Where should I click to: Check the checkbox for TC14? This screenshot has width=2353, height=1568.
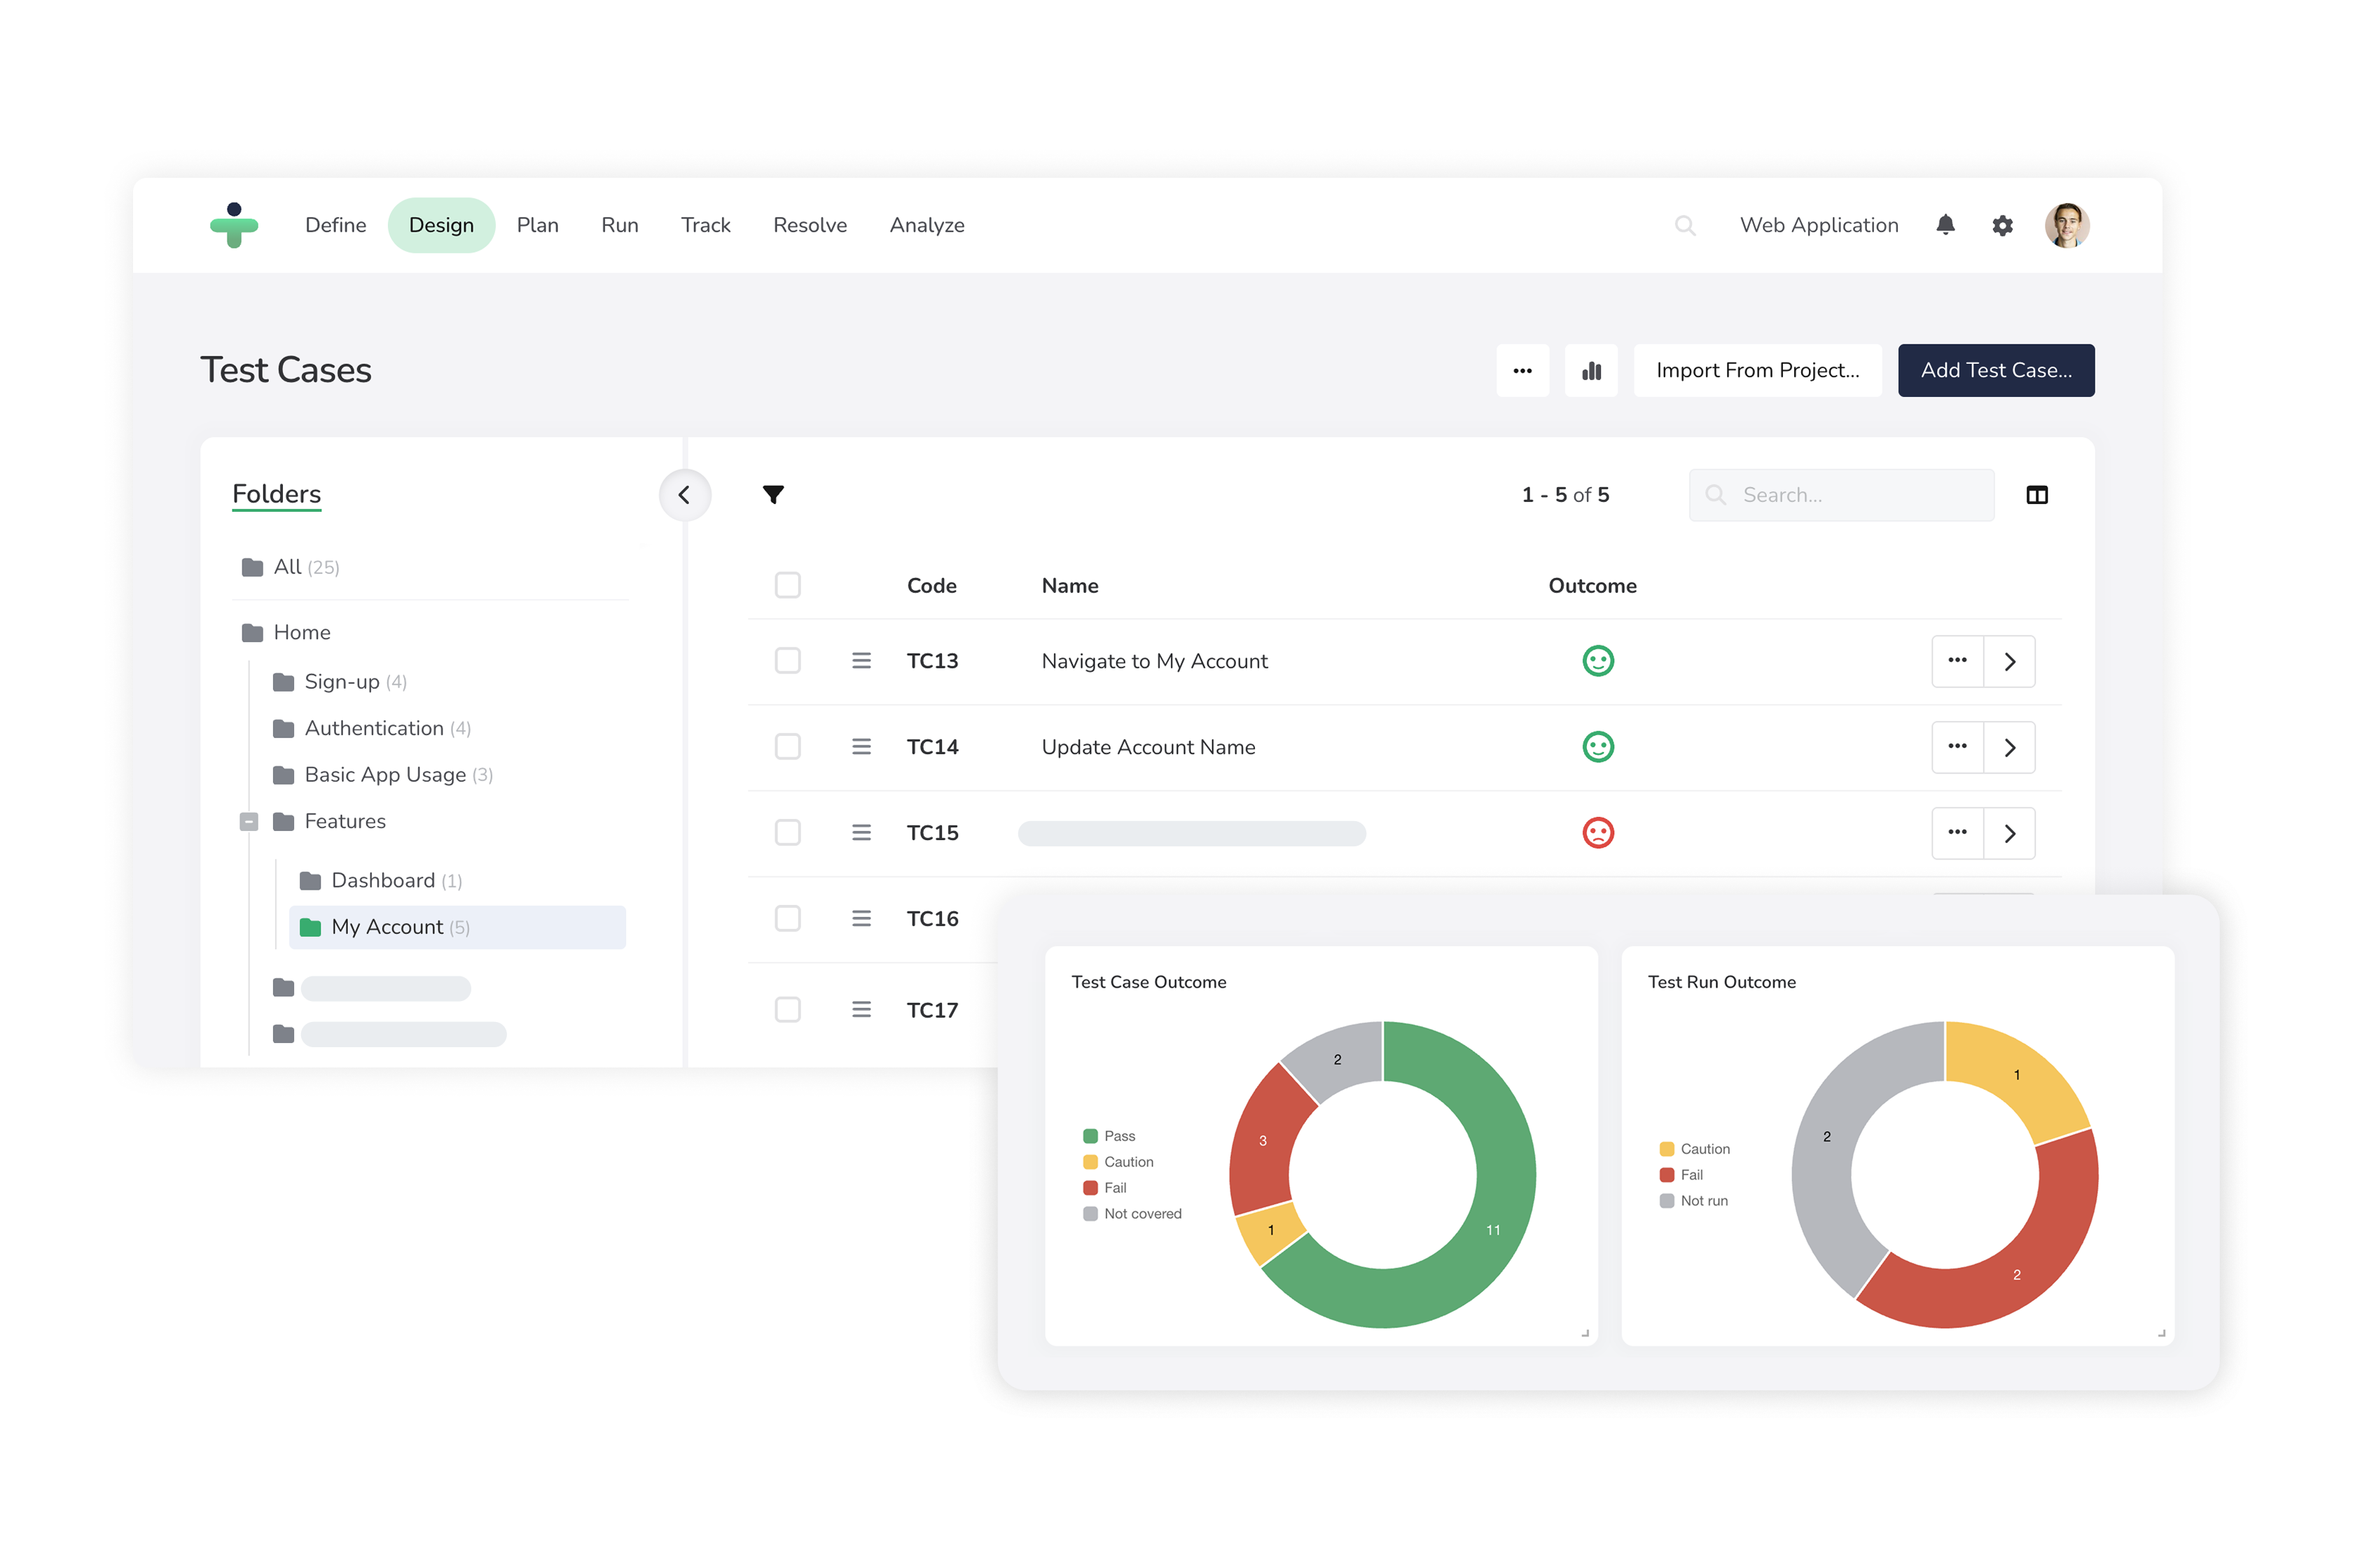[787, 746]
